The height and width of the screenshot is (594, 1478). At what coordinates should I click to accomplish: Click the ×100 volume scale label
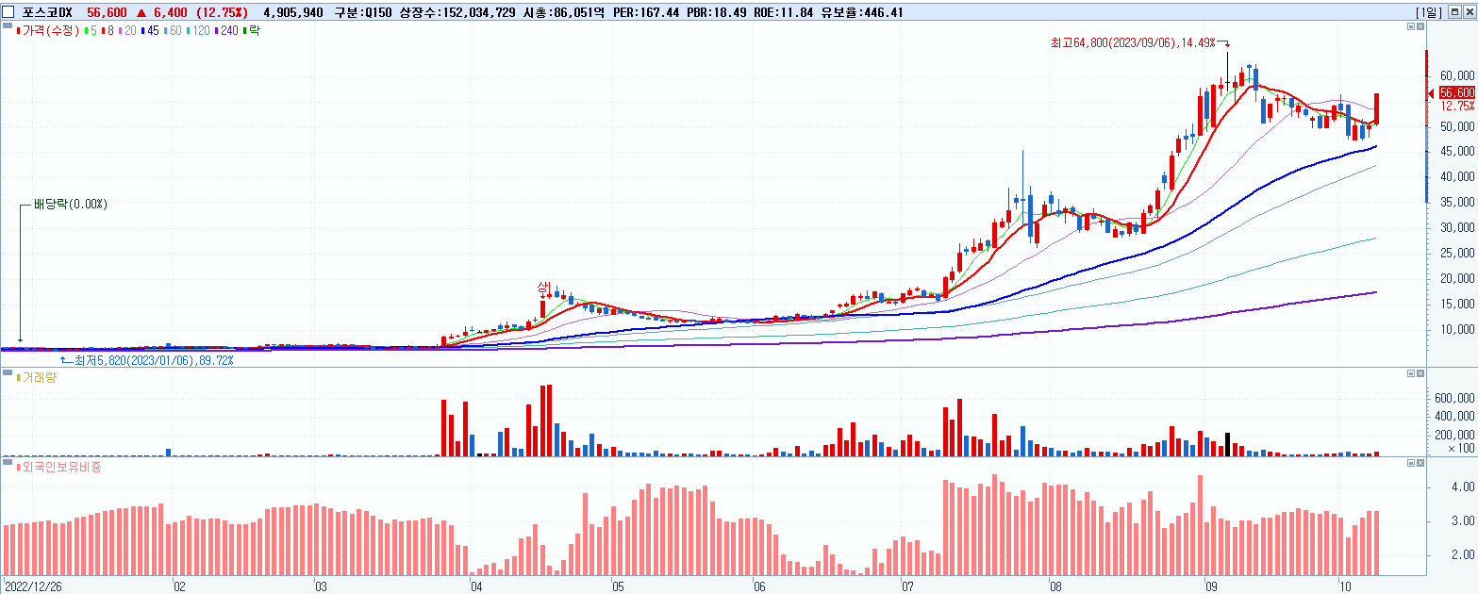pyautogui.click(x=1462, y=449)
